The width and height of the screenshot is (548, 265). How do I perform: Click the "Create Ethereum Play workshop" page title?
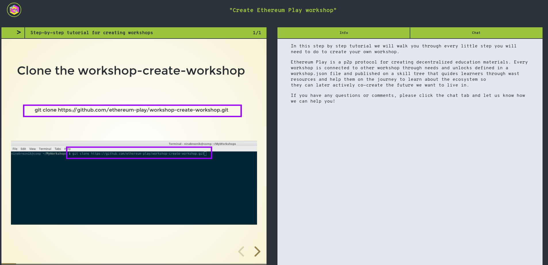[x=283, y=10]
